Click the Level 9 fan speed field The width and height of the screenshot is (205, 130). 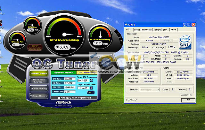tap(83, 88)
